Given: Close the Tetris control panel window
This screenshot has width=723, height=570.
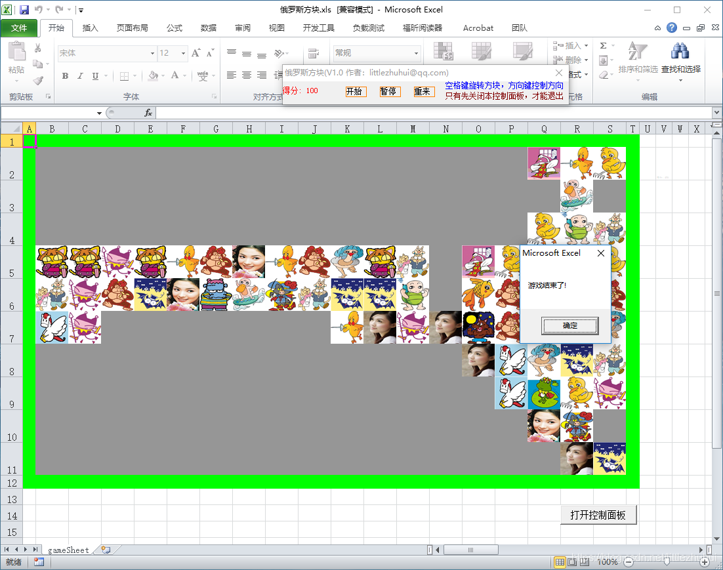Looking at the screenshot, I should point(559,72).
